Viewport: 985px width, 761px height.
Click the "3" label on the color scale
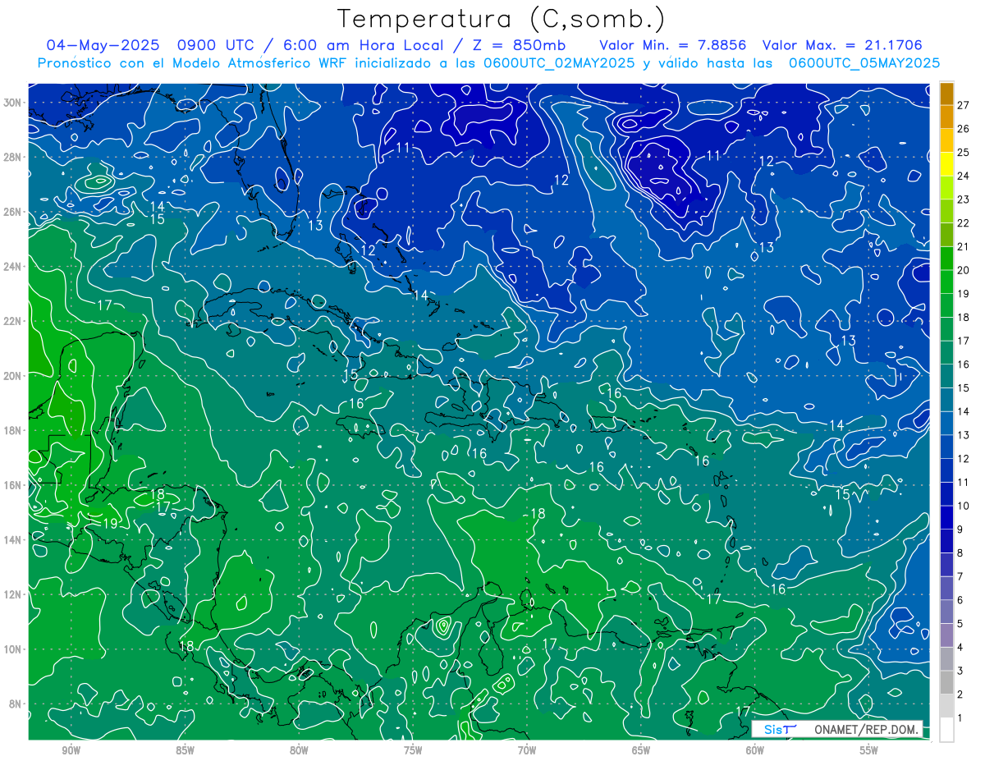[x=960, y=671]
